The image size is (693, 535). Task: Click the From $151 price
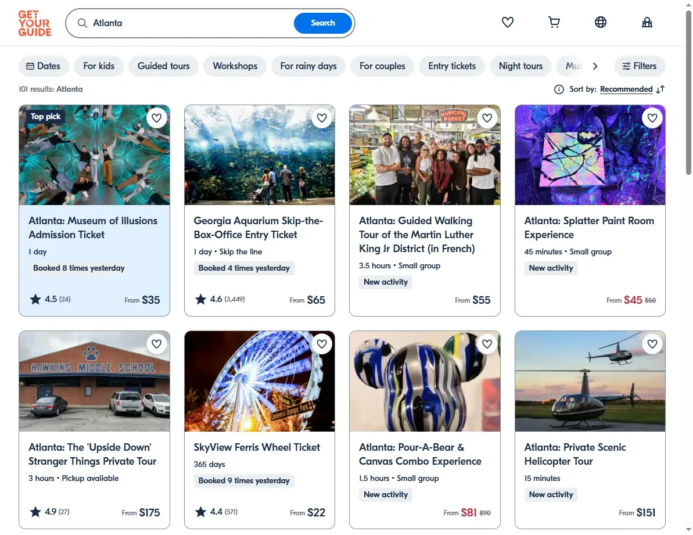point(637,512)
